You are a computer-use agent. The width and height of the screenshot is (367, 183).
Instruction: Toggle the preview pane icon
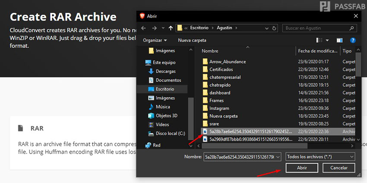tap(340, 40)
